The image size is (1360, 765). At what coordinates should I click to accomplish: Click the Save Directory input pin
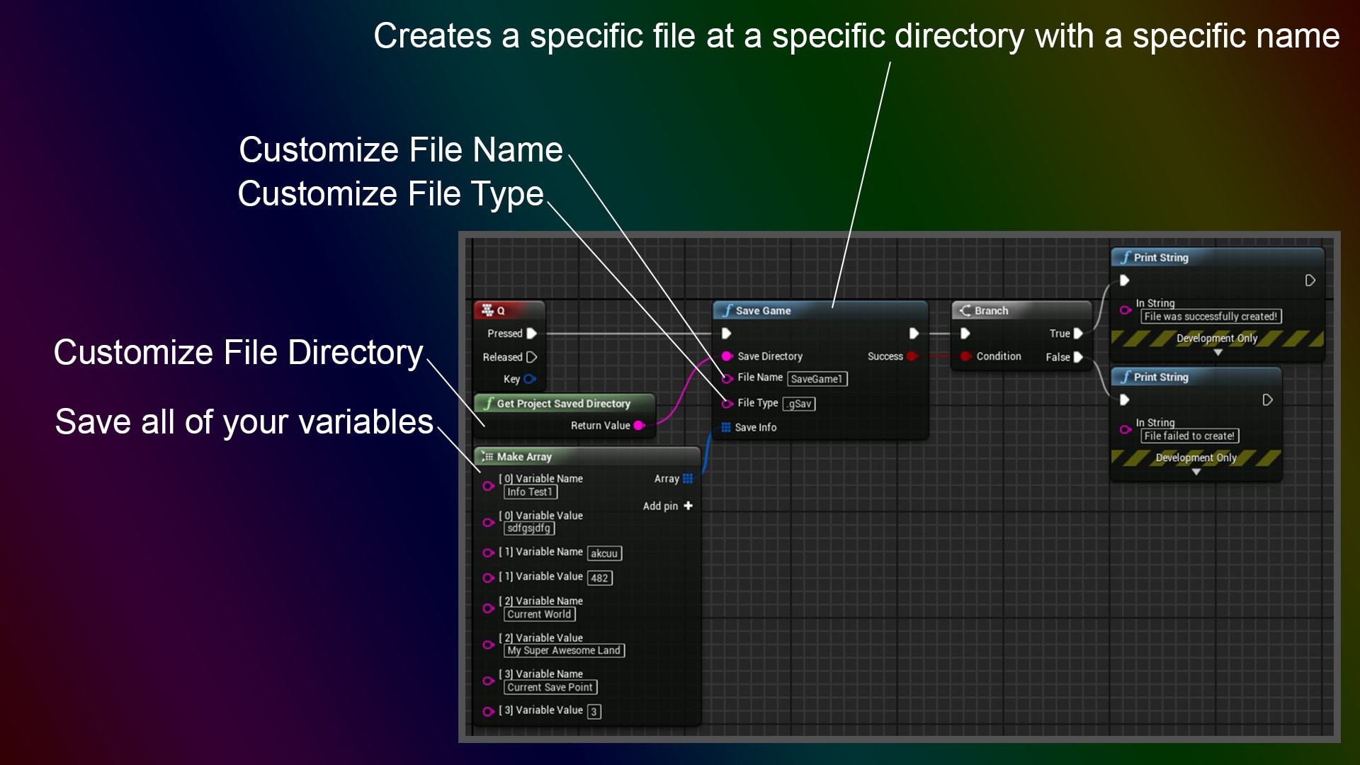[725, 356]
